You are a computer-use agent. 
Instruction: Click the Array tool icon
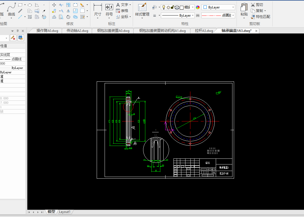click(x=68, y=5)
